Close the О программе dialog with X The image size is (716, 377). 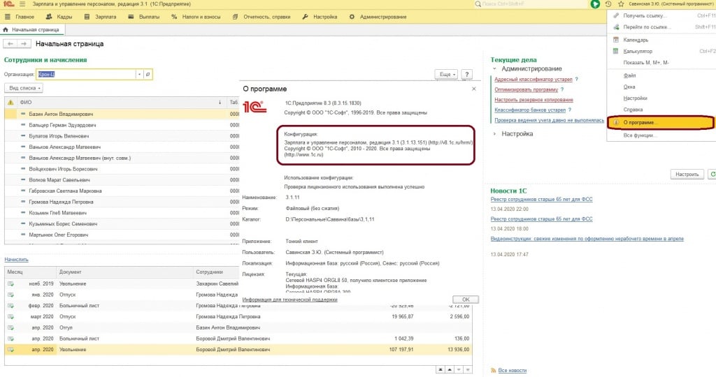(473, 89)
